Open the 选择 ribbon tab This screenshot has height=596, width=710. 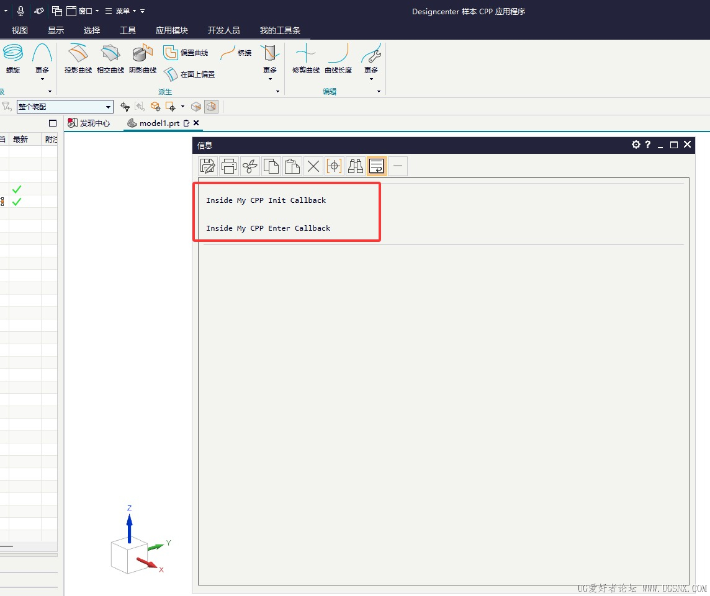(91, 30)
